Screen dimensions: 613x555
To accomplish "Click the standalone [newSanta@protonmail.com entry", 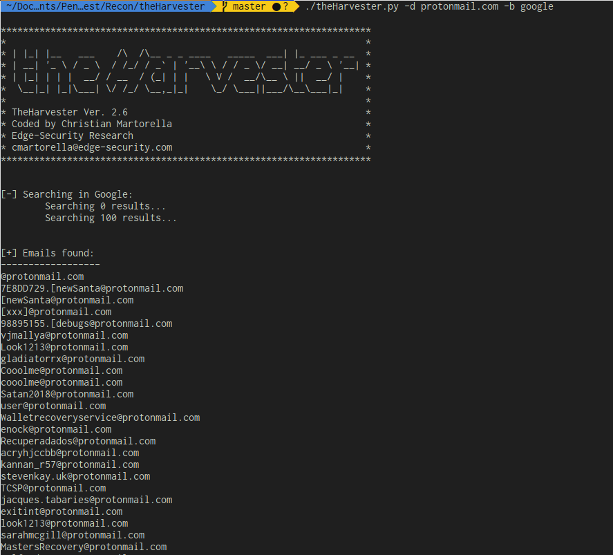I will point(67,300).
